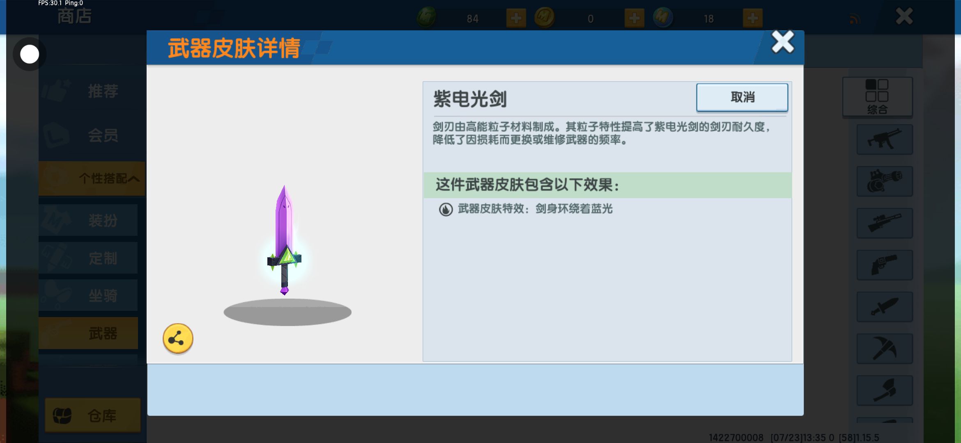Open the 会员 membership tab
Viewport: 961px width, 443px height.
pyautogui.click(x=92, y=135)
